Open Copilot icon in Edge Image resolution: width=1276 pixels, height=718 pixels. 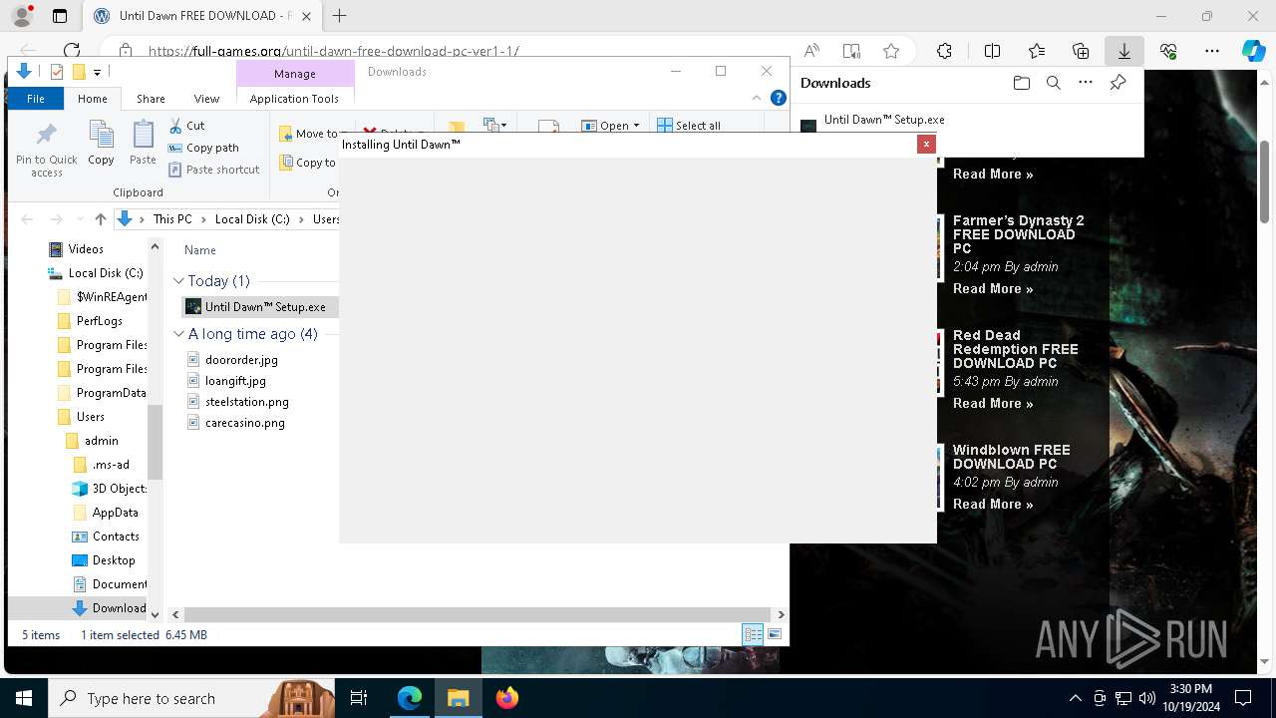(1253, 51)
